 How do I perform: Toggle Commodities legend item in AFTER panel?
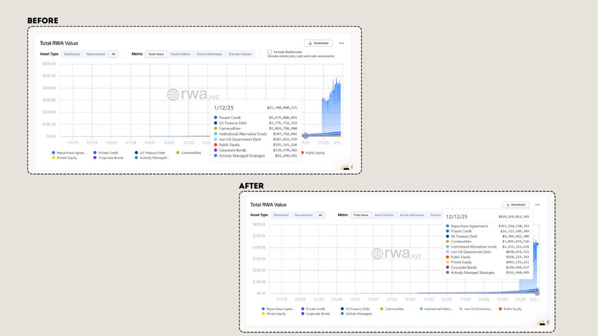(x=392, y=309)
